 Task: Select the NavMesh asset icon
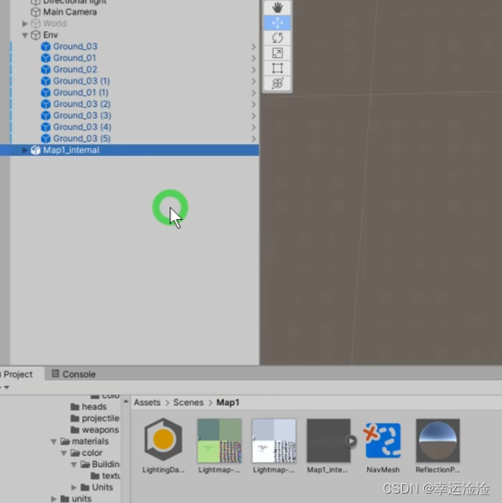(383, 441)
